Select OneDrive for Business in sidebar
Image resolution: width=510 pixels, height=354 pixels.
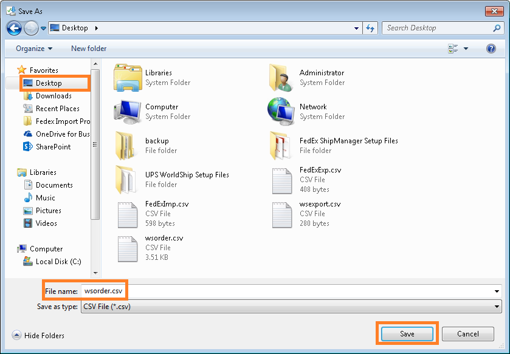click(57, 134)
